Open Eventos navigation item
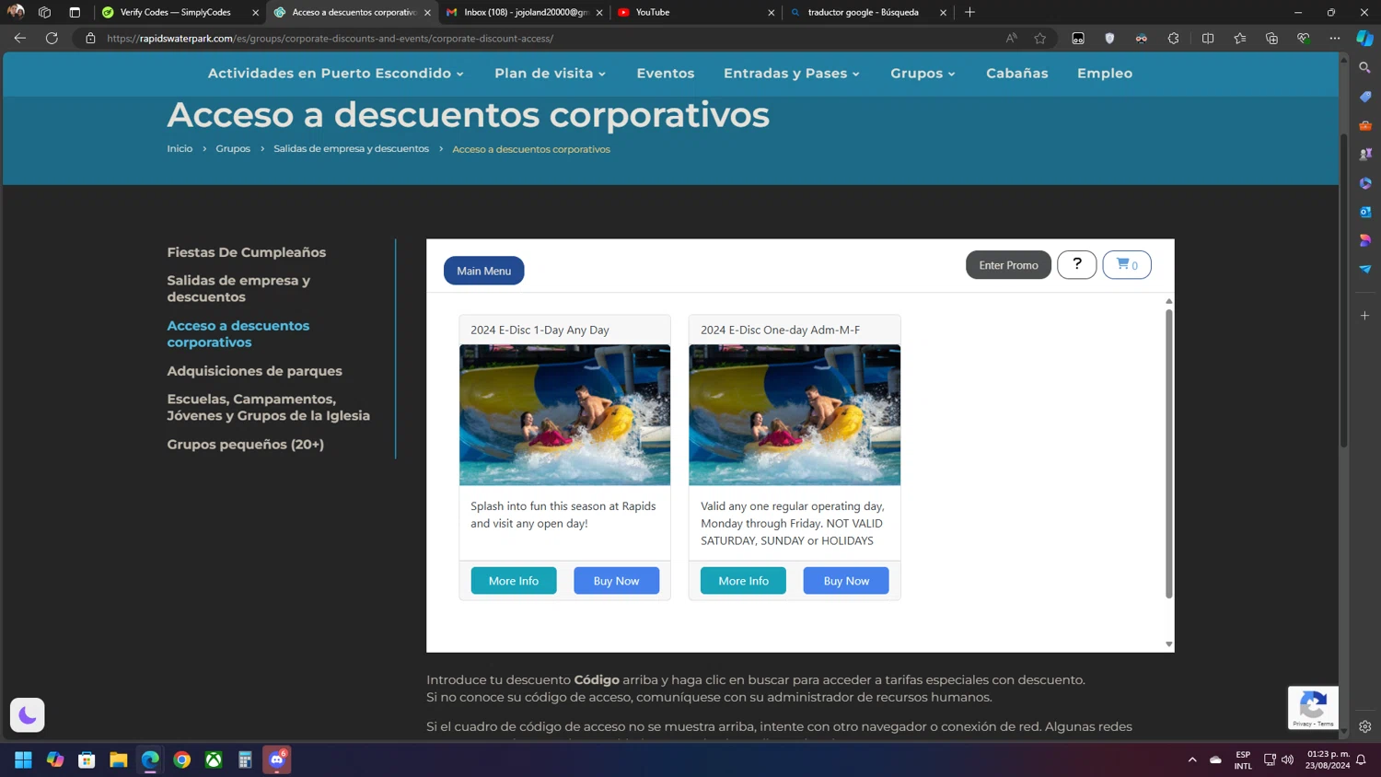This screenshot has height=777, width=1381. (x=666, y=74)
